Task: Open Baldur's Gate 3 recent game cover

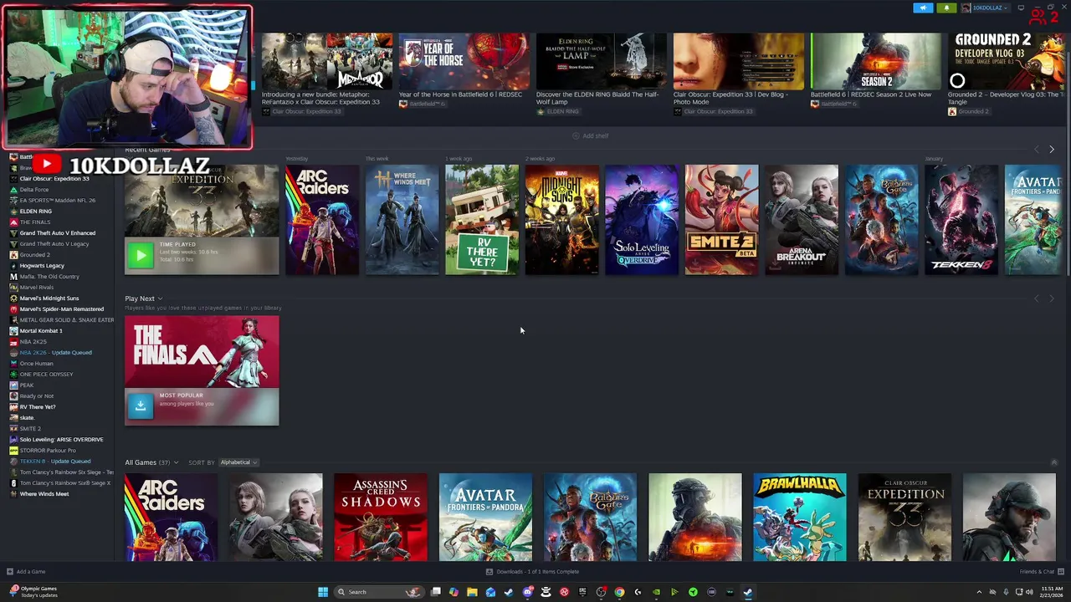Action: click(x=882, y=220)
